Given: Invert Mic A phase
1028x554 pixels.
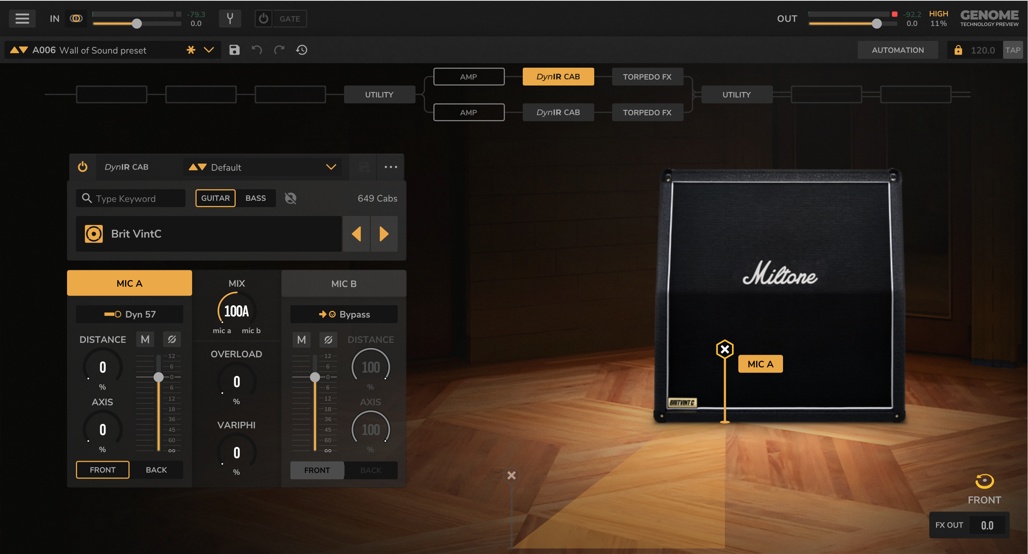Looking at the screenshot, I should 172,339.
